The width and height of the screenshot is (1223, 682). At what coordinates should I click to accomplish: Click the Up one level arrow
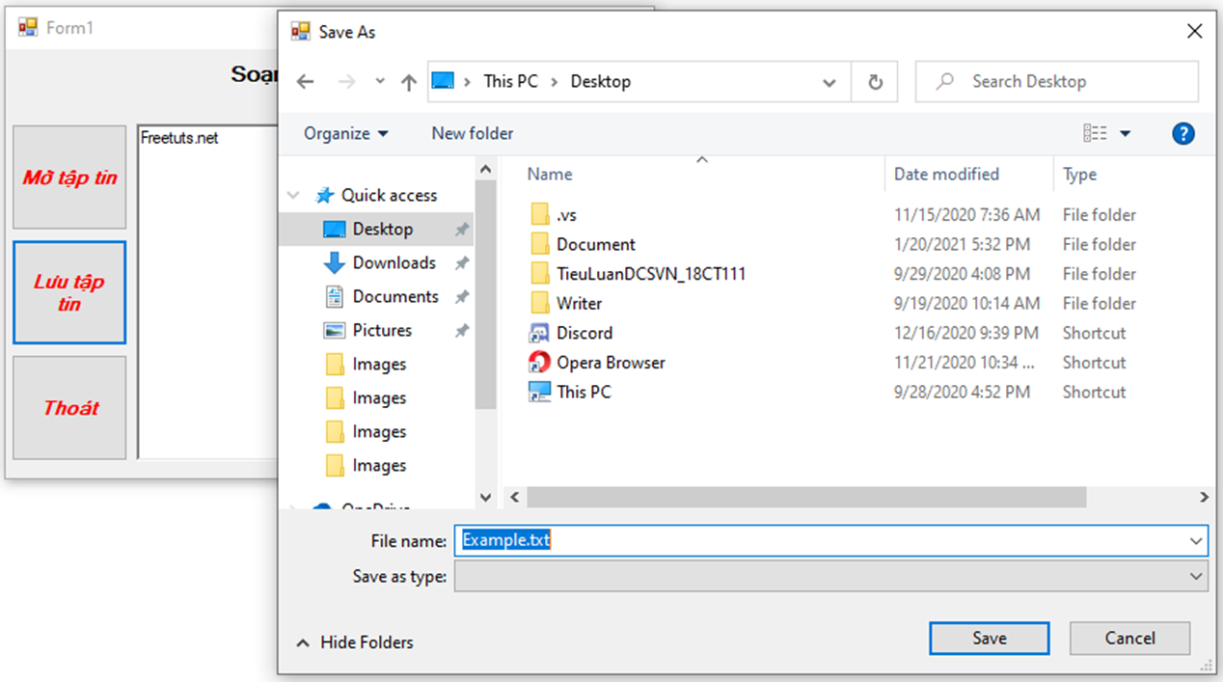(x=408, y=82)
